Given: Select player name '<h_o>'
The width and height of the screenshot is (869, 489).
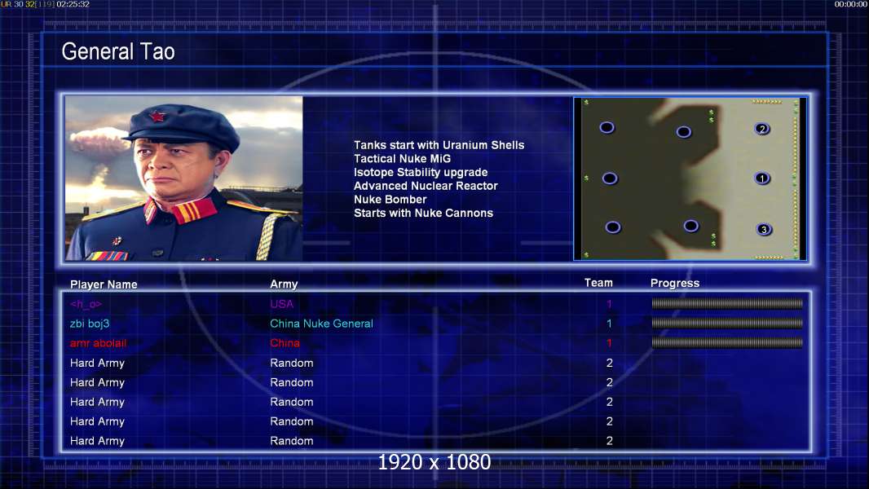Looking at the screenshot, I should tap(86, 304).
